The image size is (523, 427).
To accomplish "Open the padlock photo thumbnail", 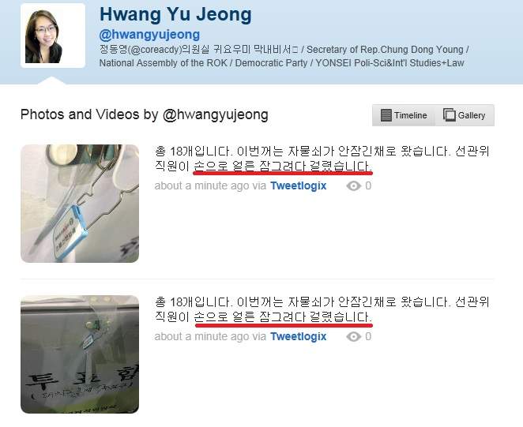I will (x=80, y=204).
